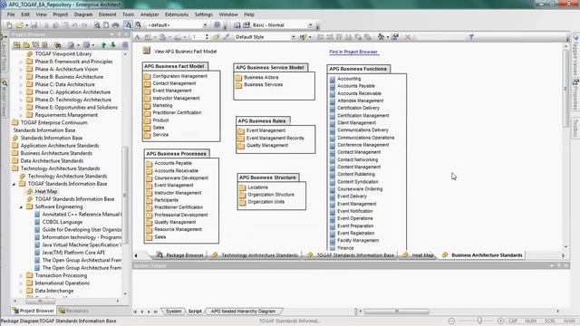This screenshot has height=326, width=580.
Task: Expand the International Operations tree node
Action: 21,283
